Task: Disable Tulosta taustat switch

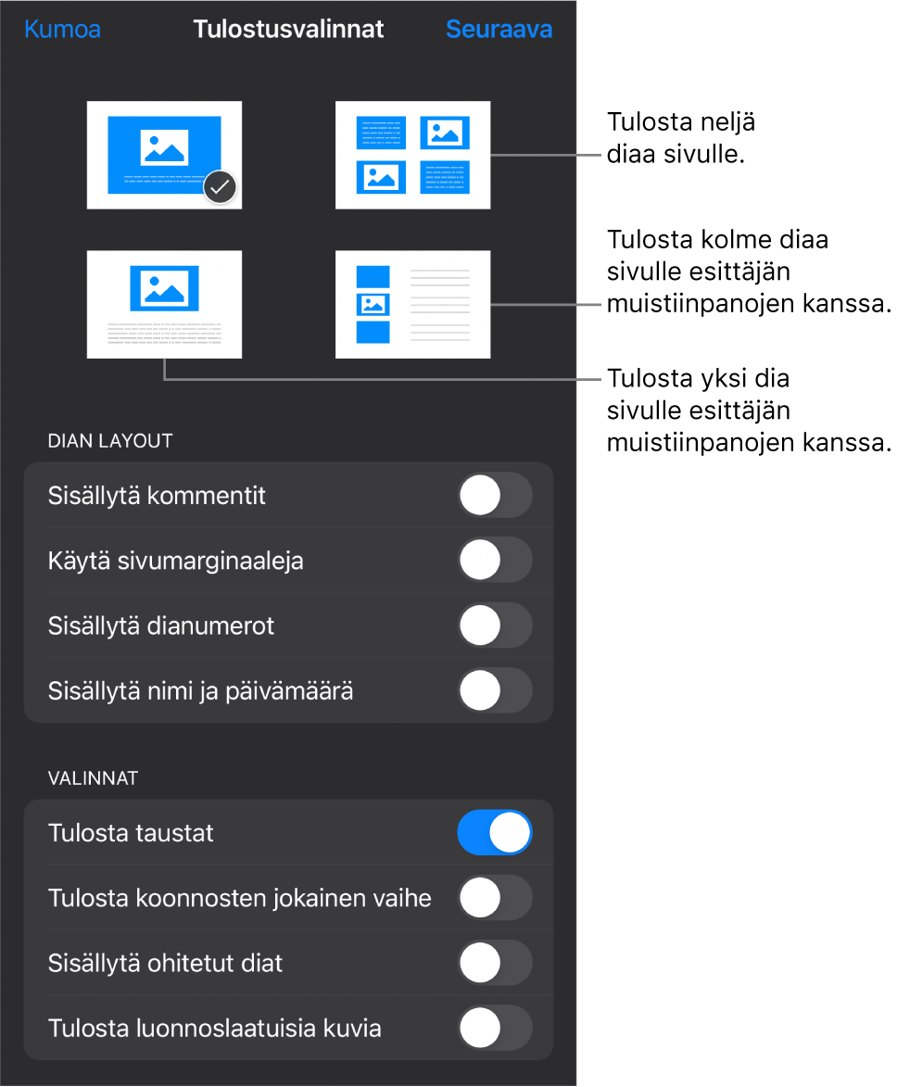Action: (495, 832)
